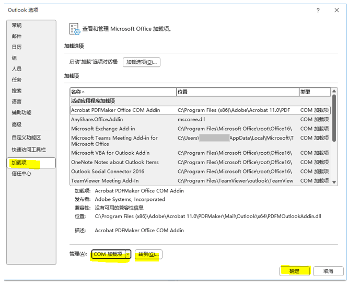The height and width of the screenshot is (285, 348).
Task: Click the help question mark icon
Action: [x=318, y=10]
